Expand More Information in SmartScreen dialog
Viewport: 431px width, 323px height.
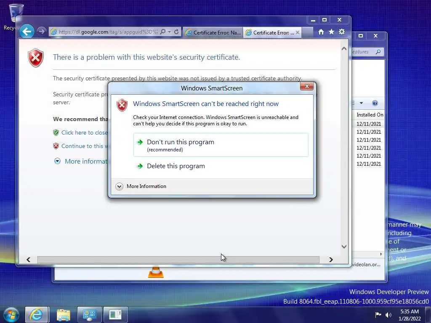pos(141,186)
